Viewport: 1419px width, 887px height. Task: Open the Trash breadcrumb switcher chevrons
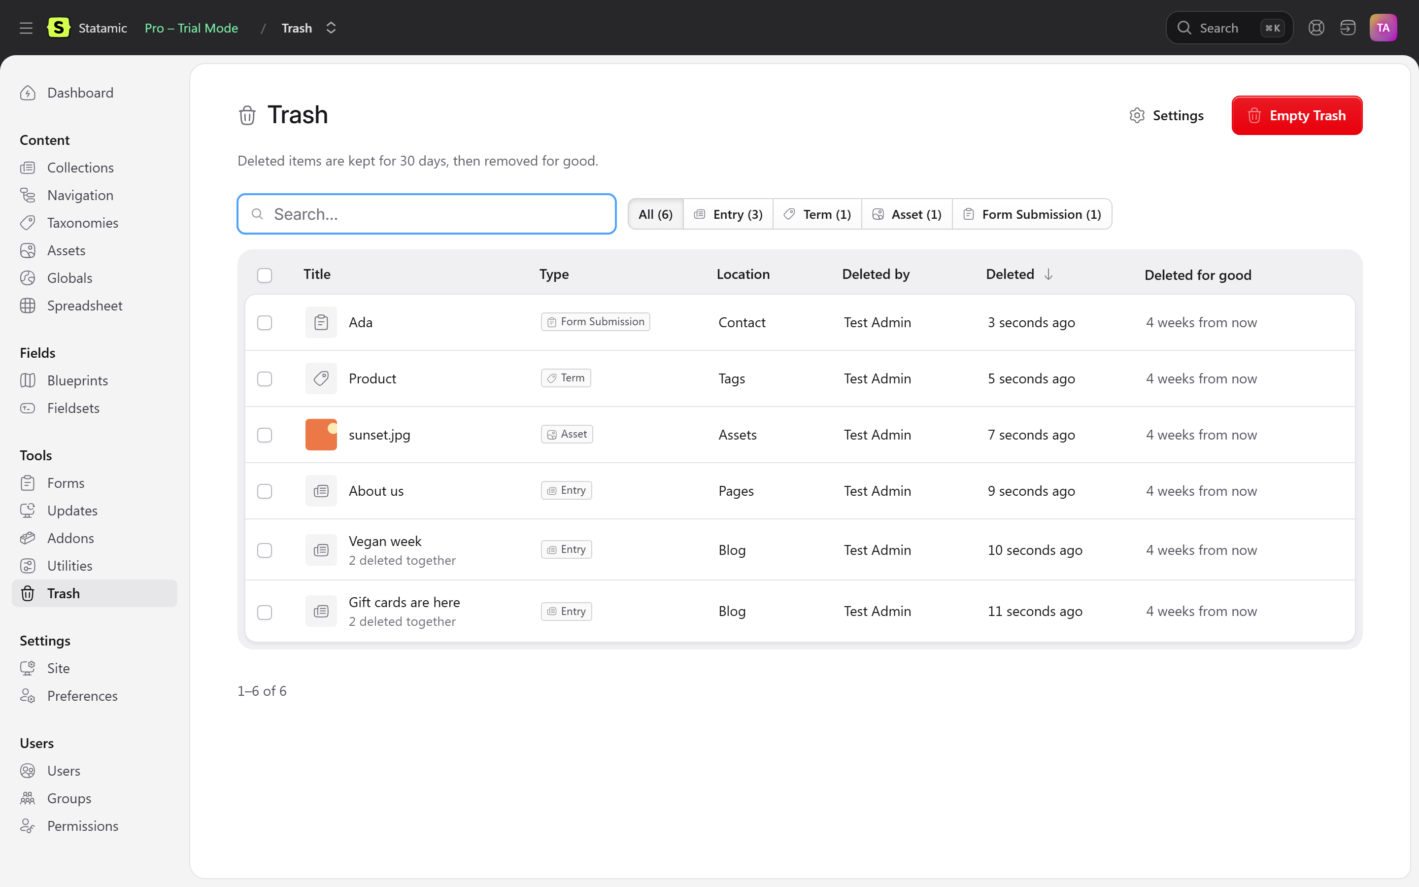[x=331, y=28]
